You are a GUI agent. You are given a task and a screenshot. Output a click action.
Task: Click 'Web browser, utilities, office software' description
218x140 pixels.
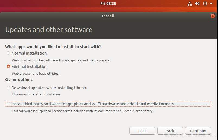(61, 60)
